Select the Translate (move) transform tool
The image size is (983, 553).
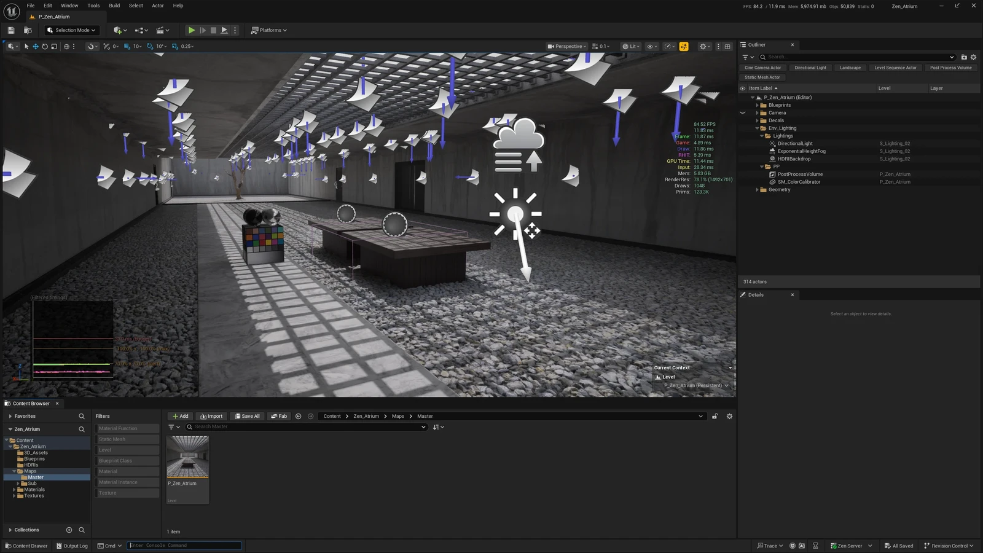36,46
